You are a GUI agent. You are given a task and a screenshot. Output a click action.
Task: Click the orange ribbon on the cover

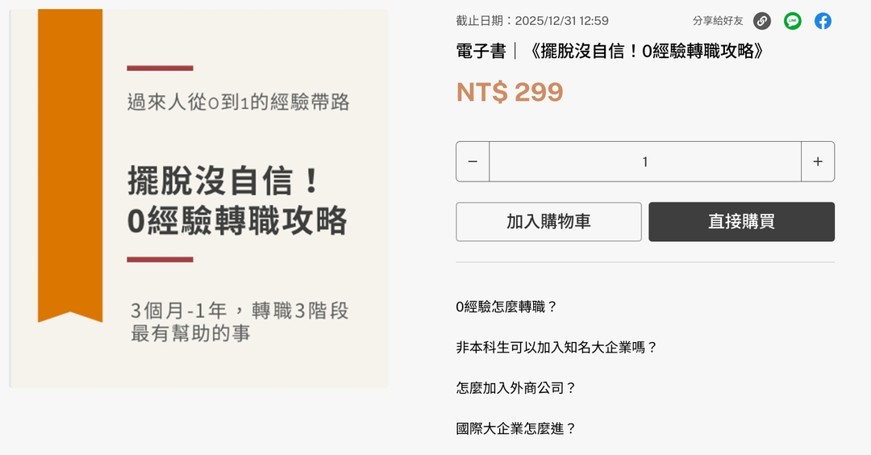[x=70, y=161]
